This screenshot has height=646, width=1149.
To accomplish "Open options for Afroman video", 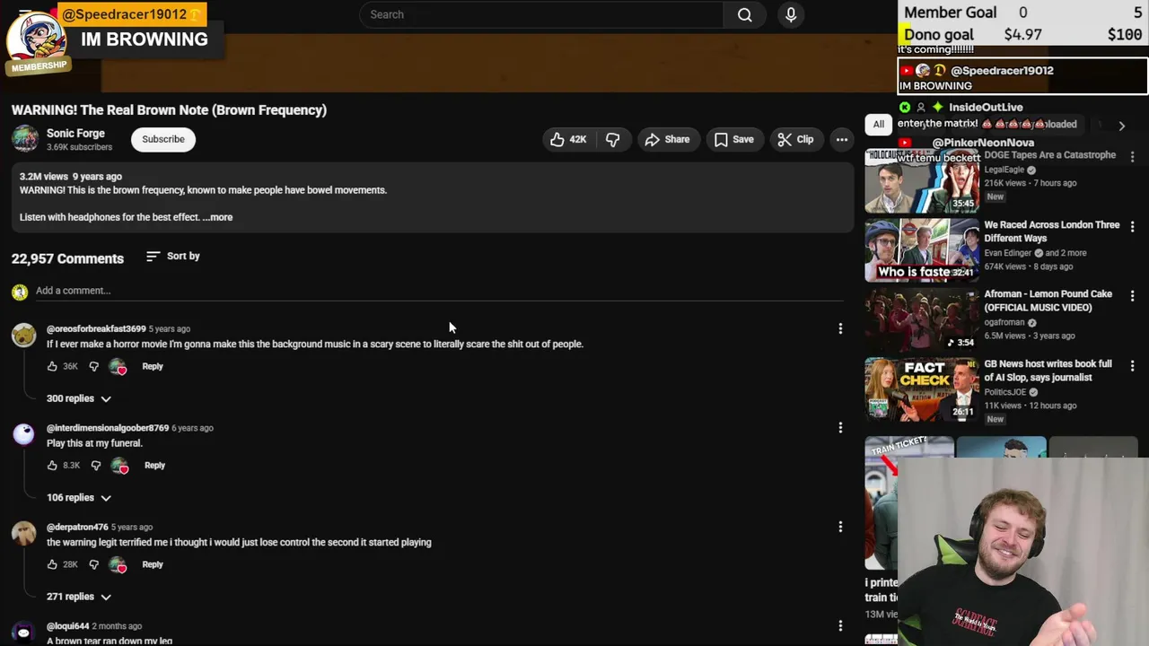I will coord(1132,296).
